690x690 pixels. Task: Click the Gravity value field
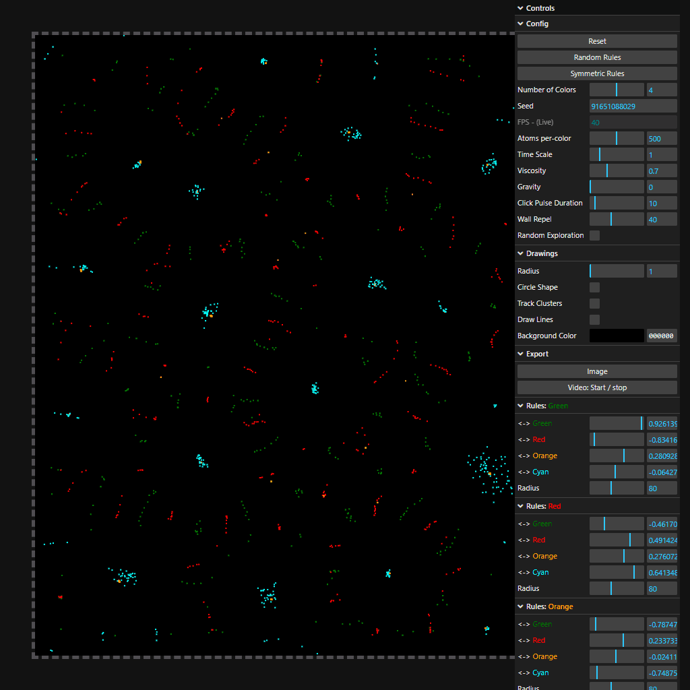tap(662, 187)
